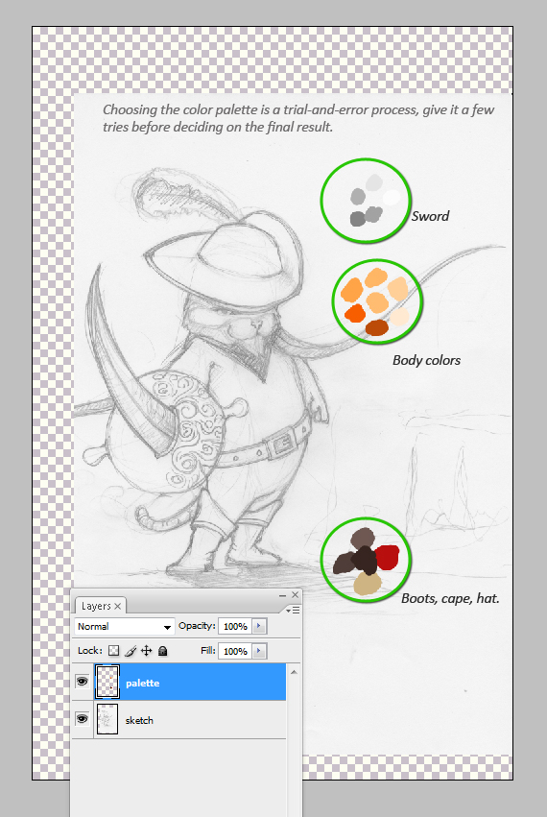Click the Fill value field

click(235, 651)
